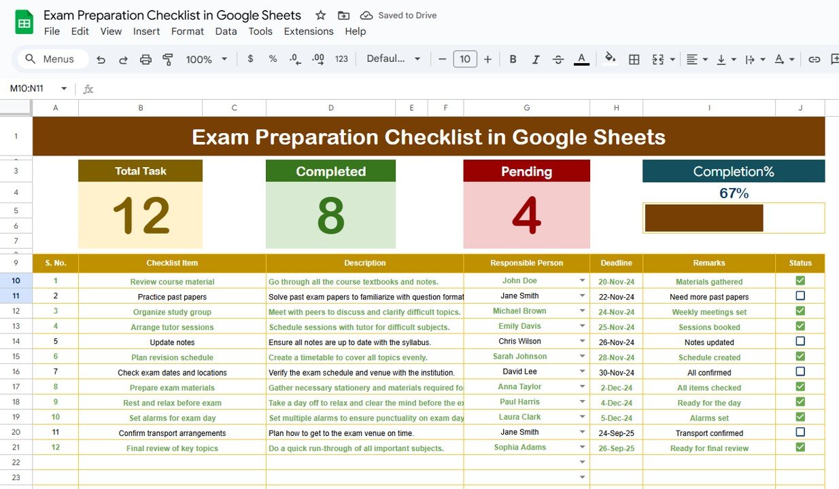Viewport: 839px width, 489px height.
Task: Open zoom level dropdown
Action: click(x=206, y=60)
